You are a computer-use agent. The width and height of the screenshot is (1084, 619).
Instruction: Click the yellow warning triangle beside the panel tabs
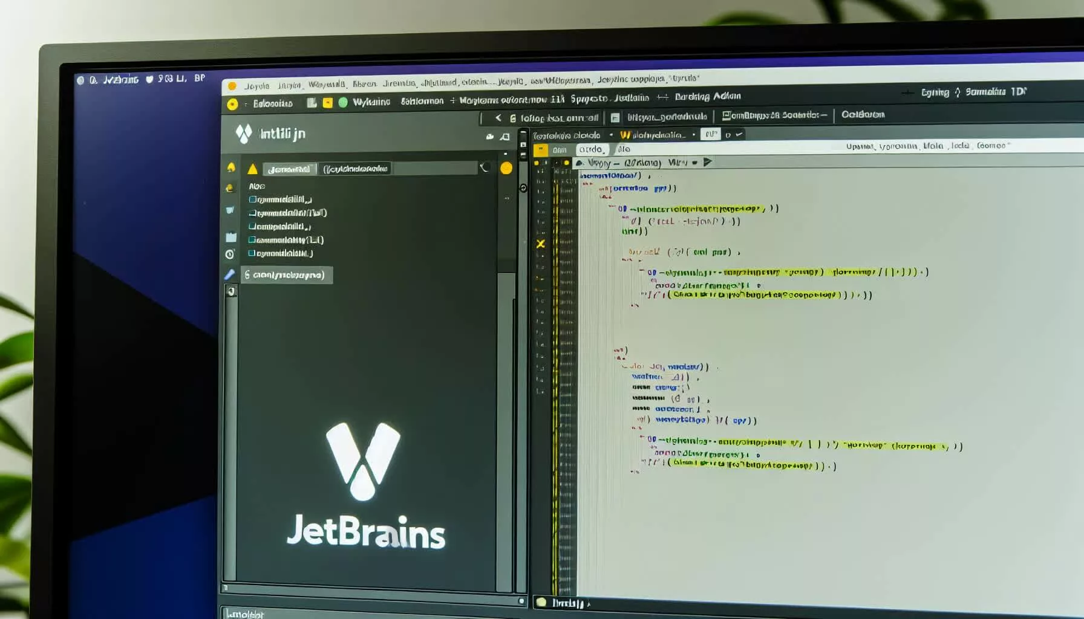pos(252,169)
